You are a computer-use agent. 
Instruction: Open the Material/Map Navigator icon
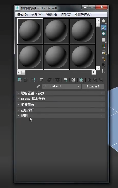coord(104,71)
